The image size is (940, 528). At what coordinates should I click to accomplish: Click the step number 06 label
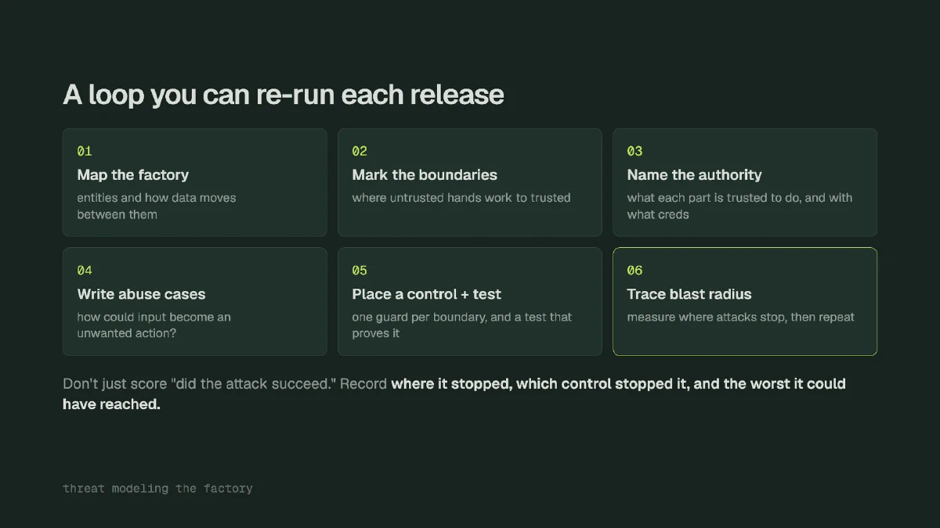[x=634, y=271]
